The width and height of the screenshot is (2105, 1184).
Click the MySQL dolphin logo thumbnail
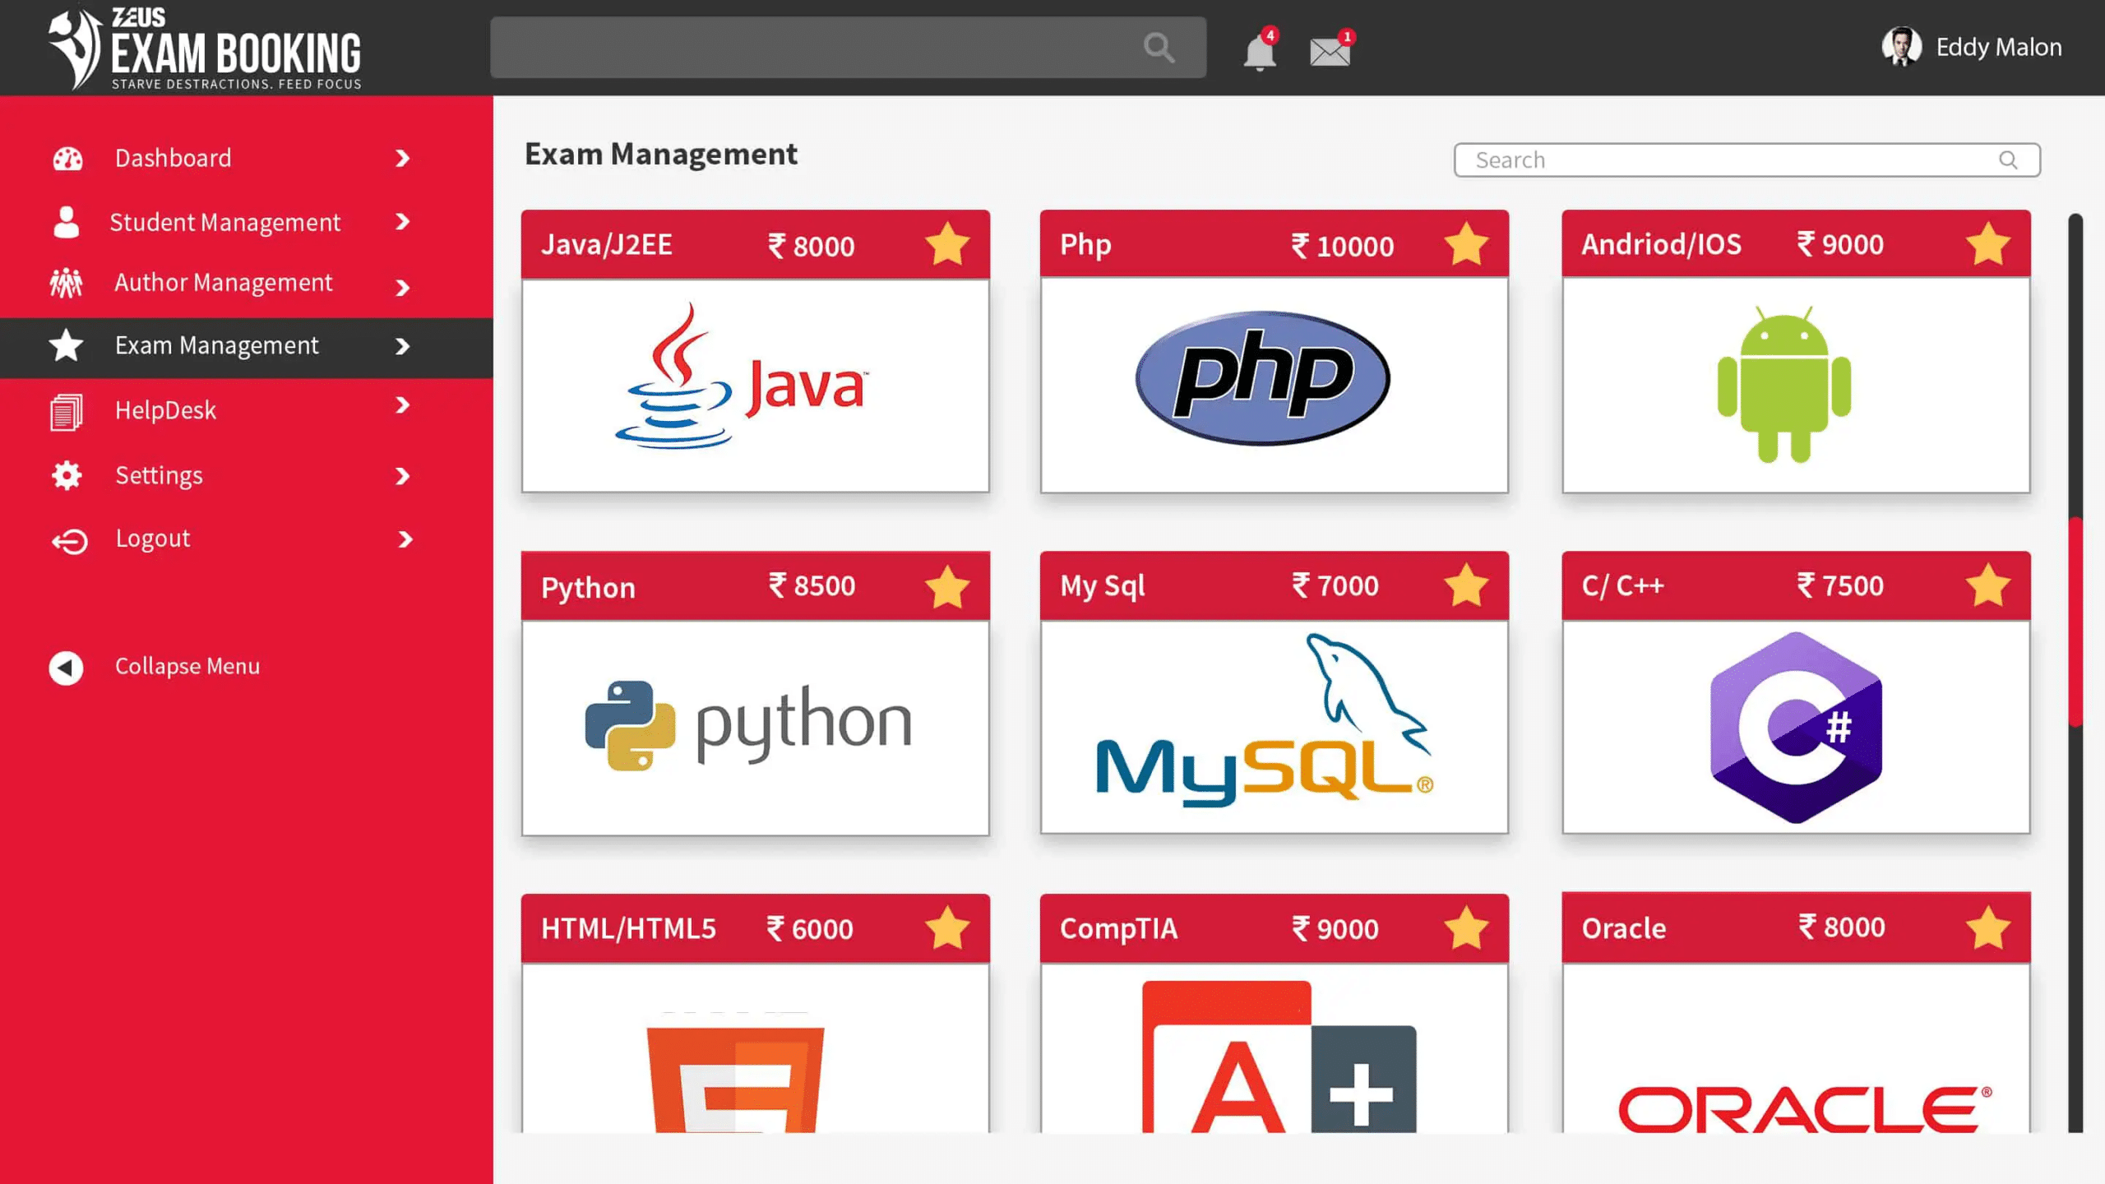(1265, 719)
